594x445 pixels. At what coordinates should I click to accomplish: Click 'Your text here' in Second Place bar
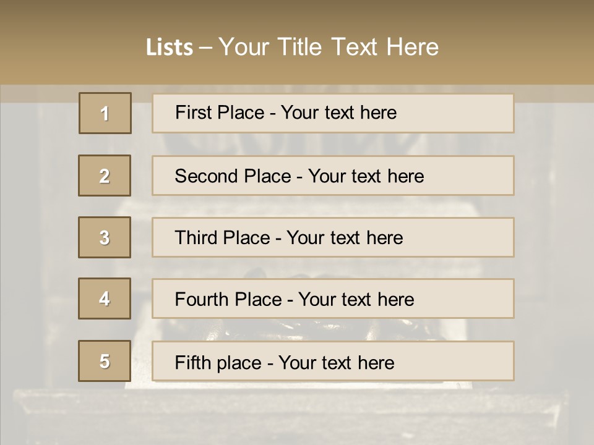[x=366, y=176]
